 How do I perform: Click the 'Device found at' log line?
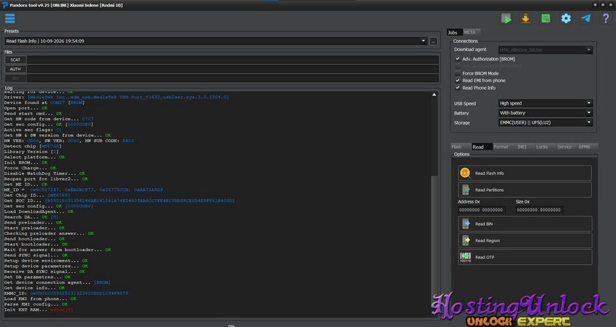(x=44, y=103)
